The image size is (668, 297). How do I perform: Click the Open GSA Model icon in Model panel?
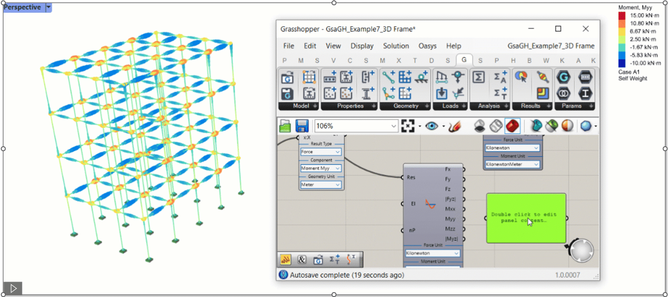pos(287,77)
